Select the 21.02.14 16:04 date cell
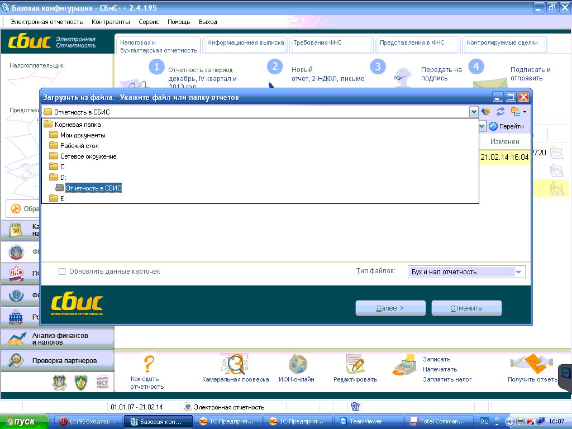Viewport: 572px width, 429px height. (505, 157)
